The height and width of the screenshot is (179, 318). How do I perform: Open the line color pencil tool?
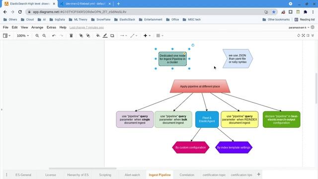[105, 36]
